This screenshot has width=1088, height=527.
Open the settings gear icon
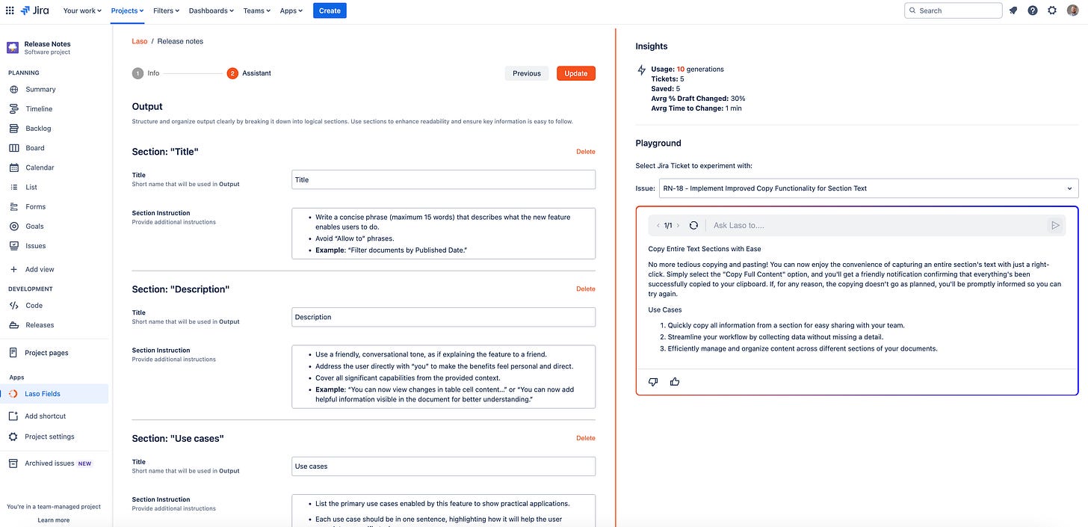1052,10
